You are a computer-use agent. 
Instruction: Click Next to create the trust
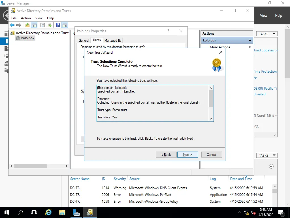coord(187,155)
